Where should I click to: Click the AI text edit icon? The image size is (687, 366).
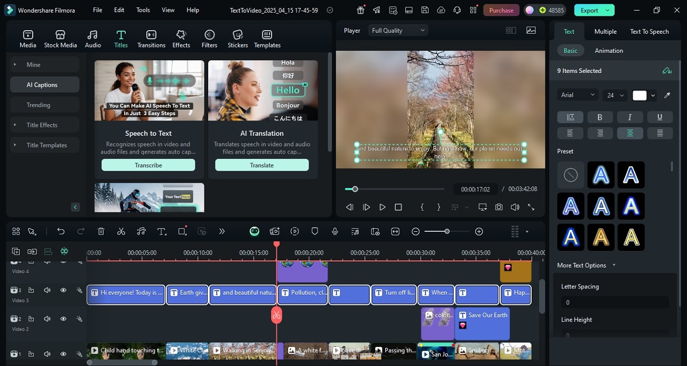(667, 71)
